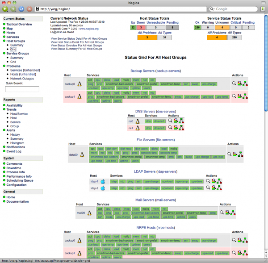Click the browser back arrow button
The width and height of the screenshot is (268, 263).
[x=5, y=8]
